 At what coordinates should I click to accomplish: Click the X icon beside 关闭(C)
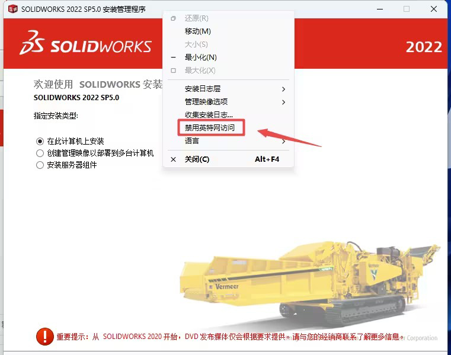pyautogui.click(x=173, y=159)
